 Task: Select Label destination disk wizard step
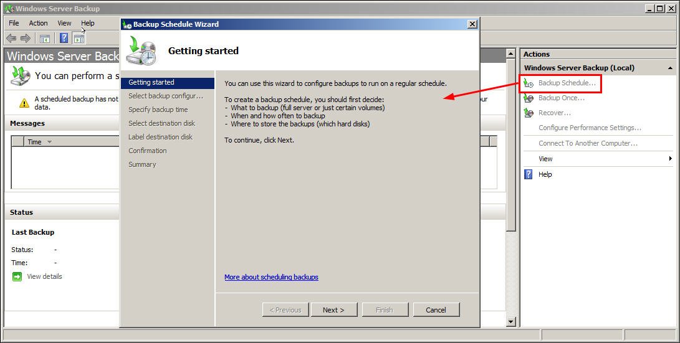160,137
